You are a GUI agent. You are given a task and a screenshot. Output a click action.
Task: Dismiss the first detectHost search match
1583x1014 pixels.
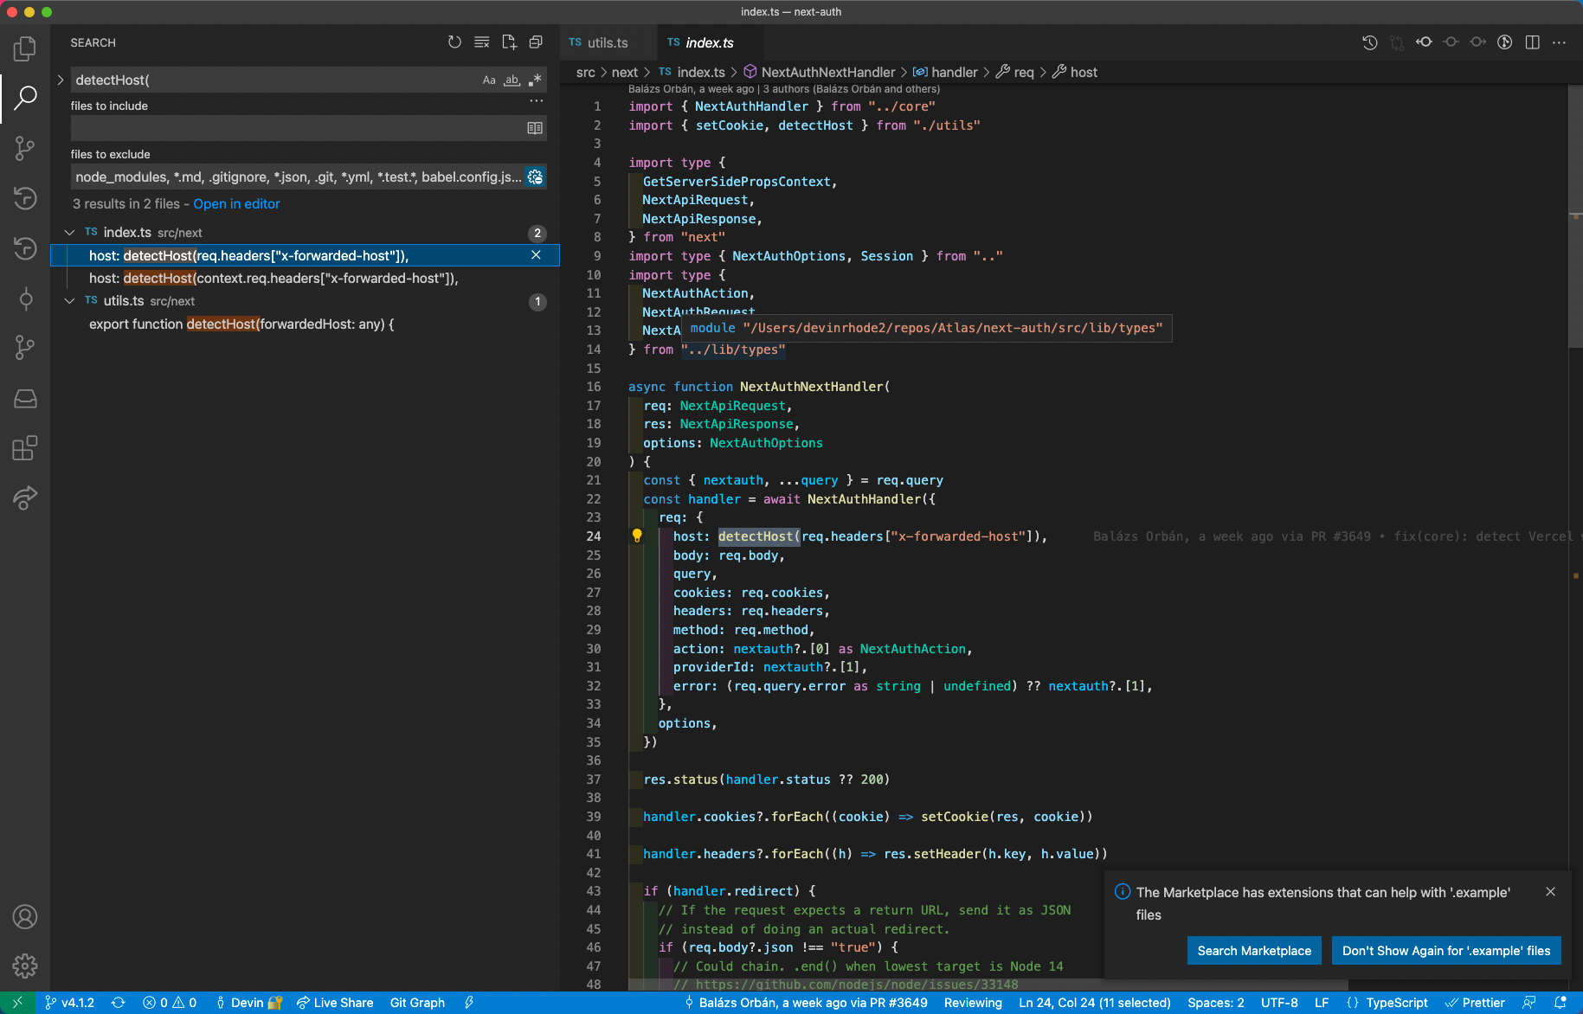click(x=536, y=255)
